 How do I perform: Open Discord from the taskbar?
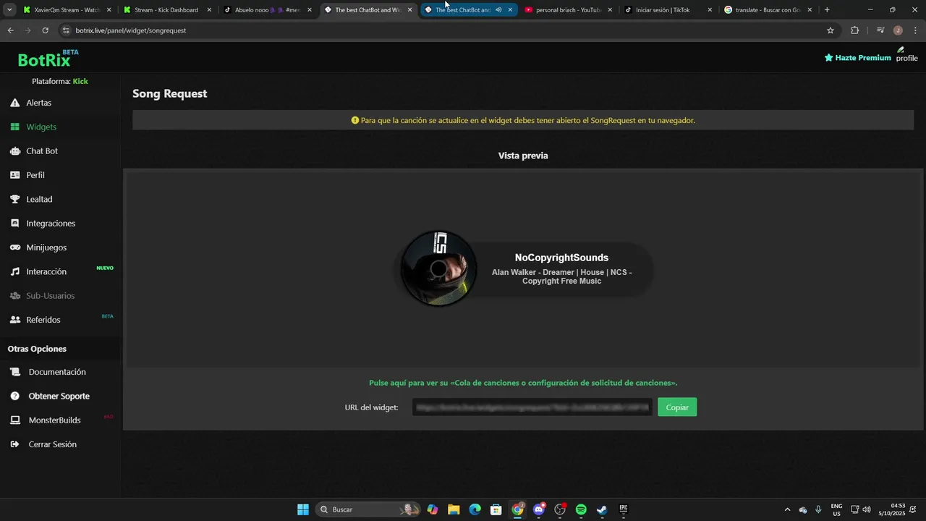point(539,509)
